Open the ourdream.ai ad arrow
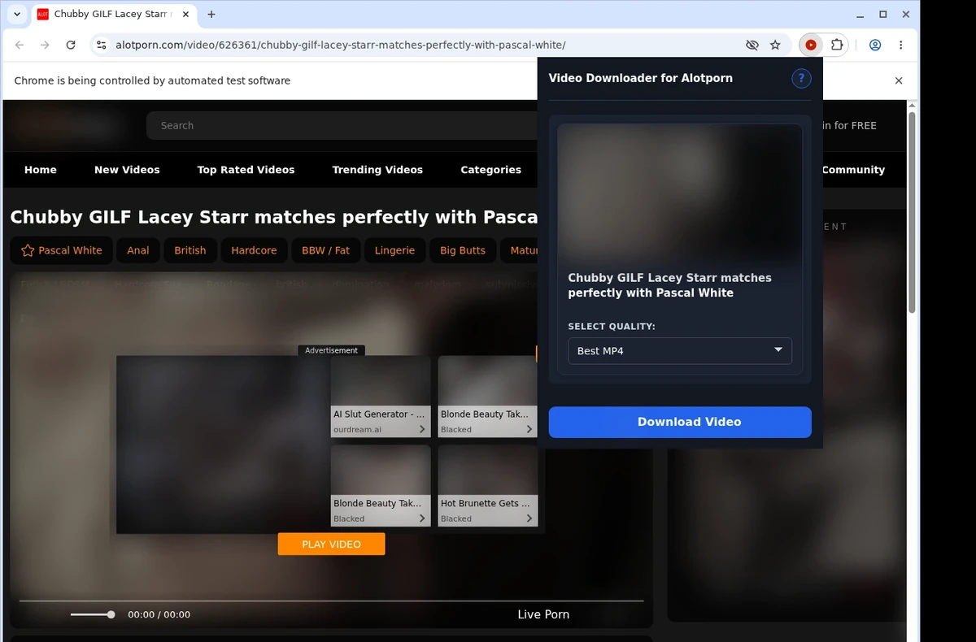The height and width of the screenshot is (642, 976). point(422,429)
